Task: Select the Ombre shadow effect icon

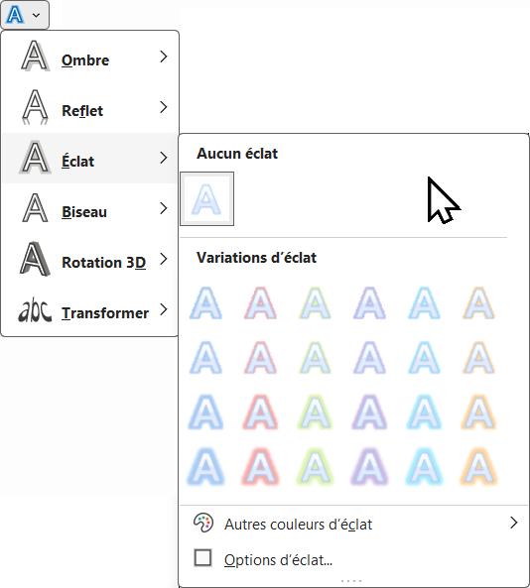Action: 35,57
